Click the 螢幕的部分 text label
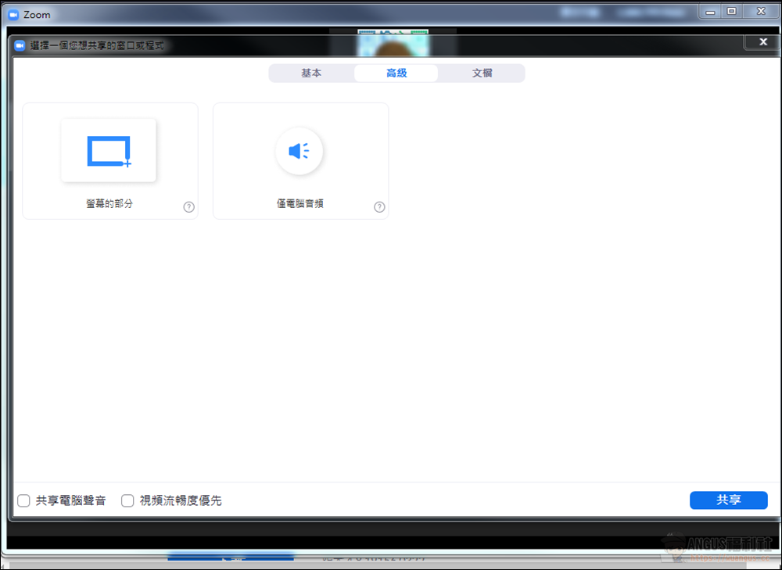The image size is (782, 570). pos(109,203)
